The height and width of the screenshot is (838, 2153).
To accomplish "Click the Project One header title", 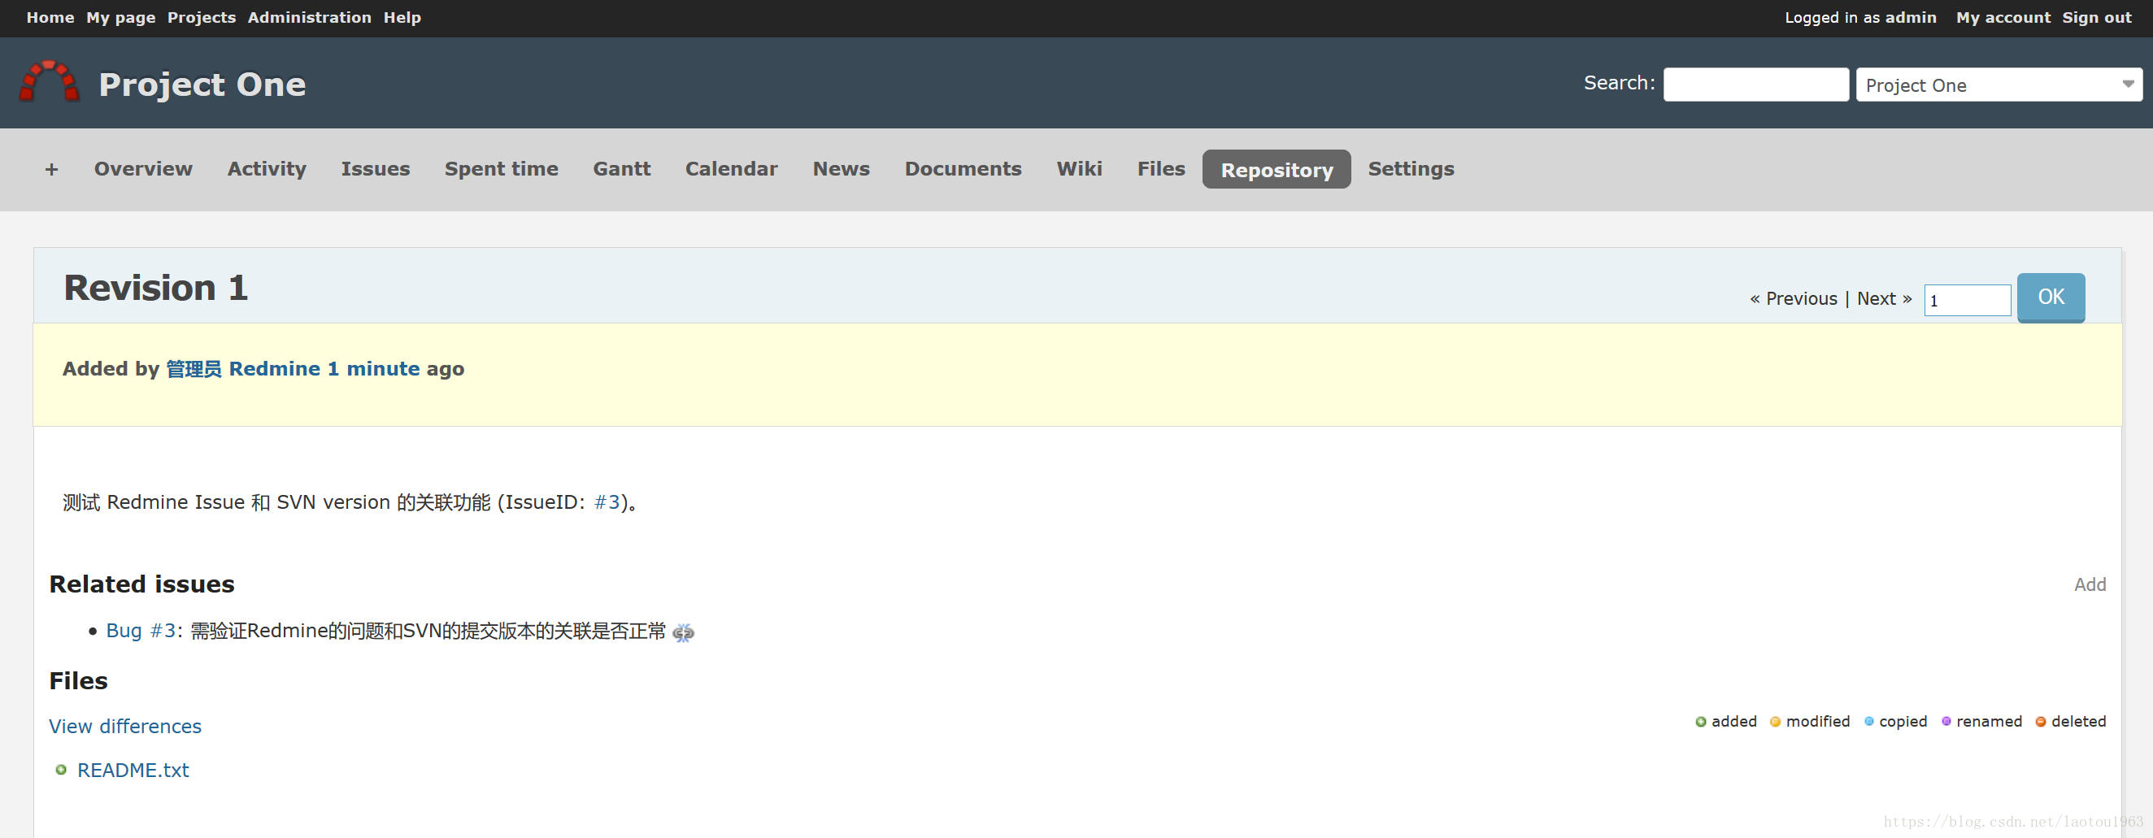I will 202,85.
